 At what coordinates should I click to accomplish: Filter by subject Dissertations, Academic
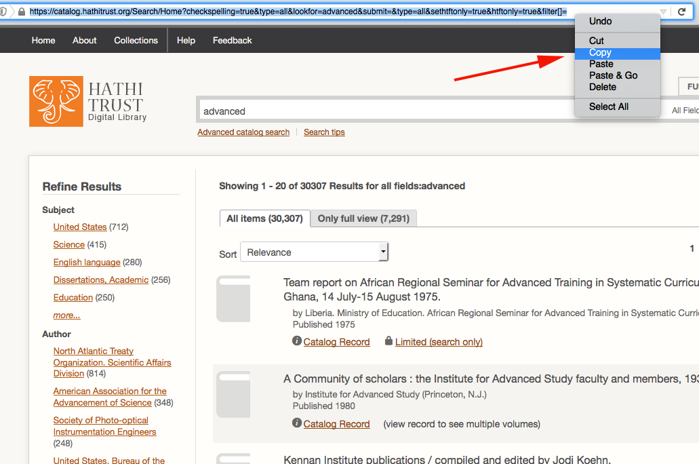(x=101, y=279)
